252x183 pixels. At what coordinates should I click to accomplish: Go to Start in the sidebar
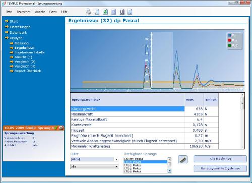click(14, 21)
